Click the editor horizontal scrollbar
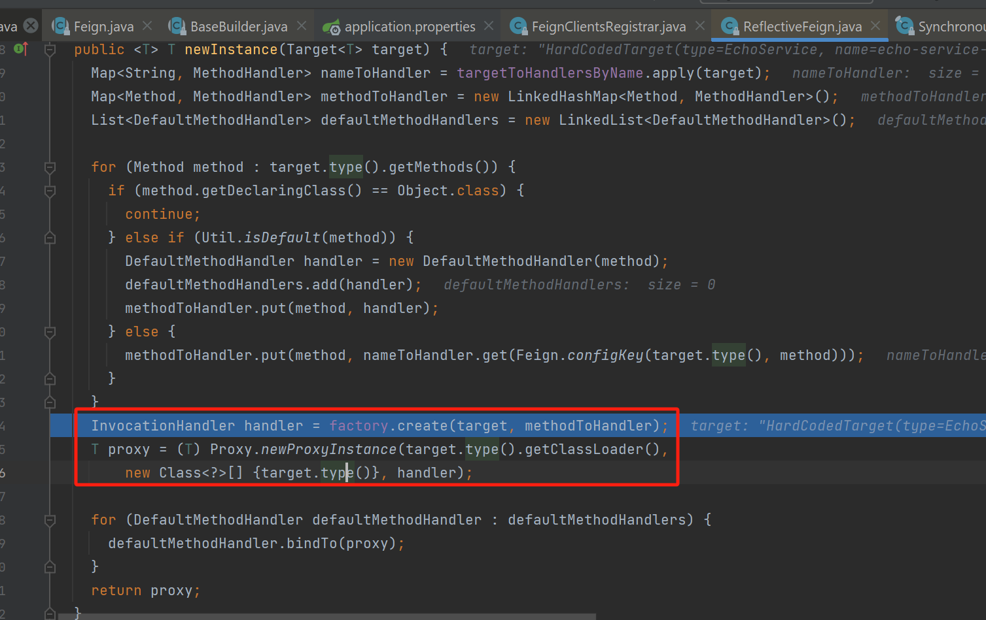Screen dimensions: 986x620 point(327,617)
